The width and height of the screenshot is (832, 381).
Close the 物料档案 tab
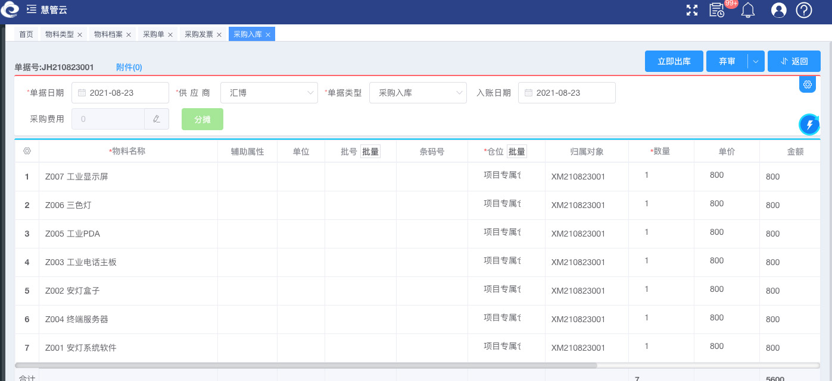[x=129, y=35]
